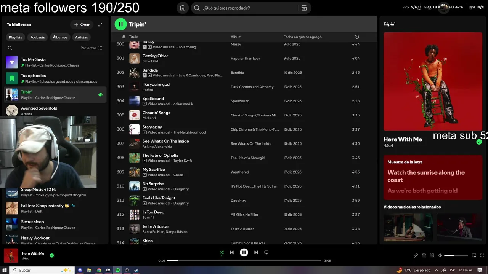Pause playback with the bottom play button
The height and width of the screenshot is (274, 488).
coord(244,252)
